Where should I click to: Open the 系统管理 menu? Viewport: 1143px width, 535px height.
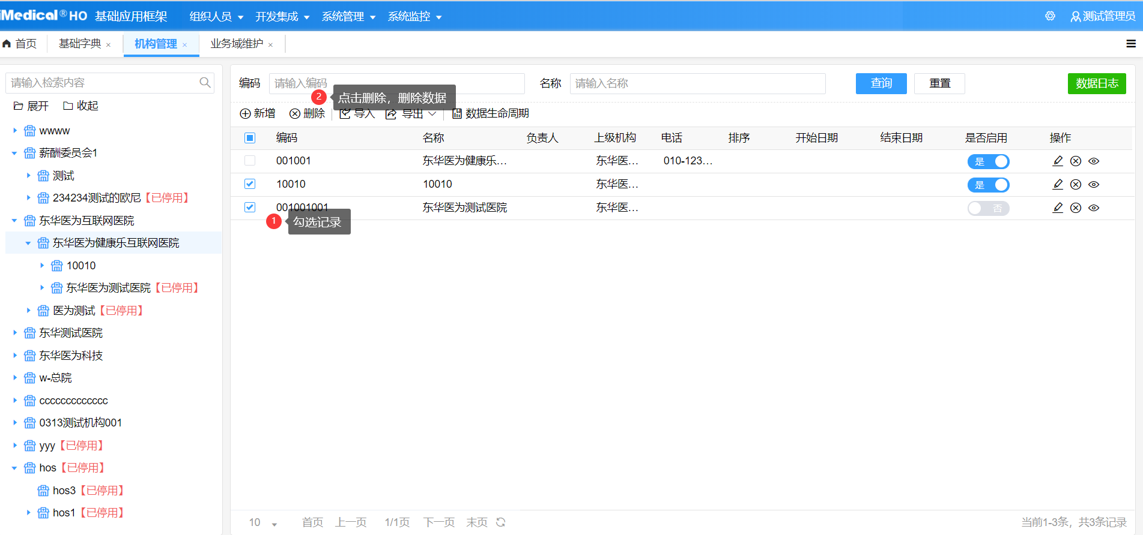coord(348,16)
